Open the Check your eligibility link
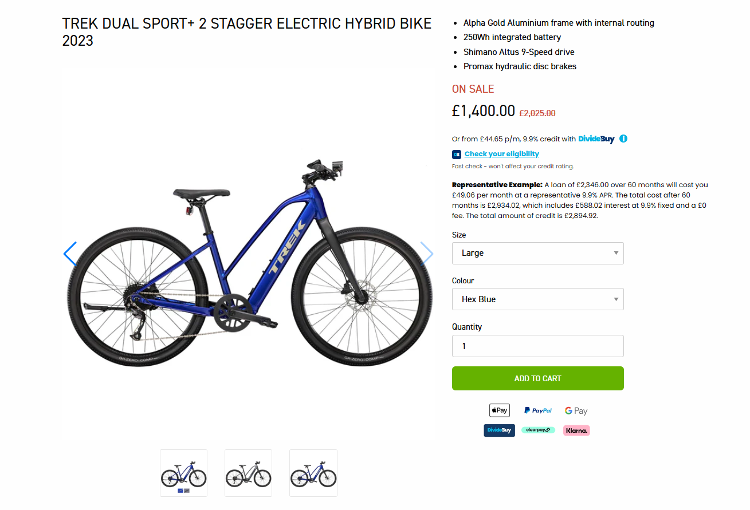This screenshot has width=750, height=510. (502, 154)
